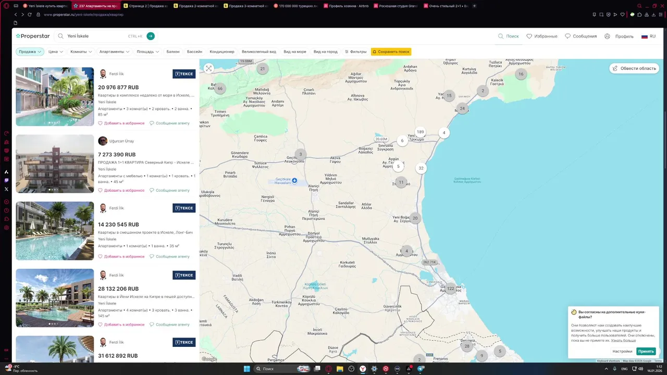The width and height of the screenshot is (667, 375).
Task: Toggle the Бассейн filter chip
Action: click(194, 52)
